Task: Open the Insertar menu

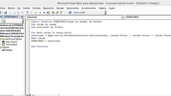Action: coord(26,8)
